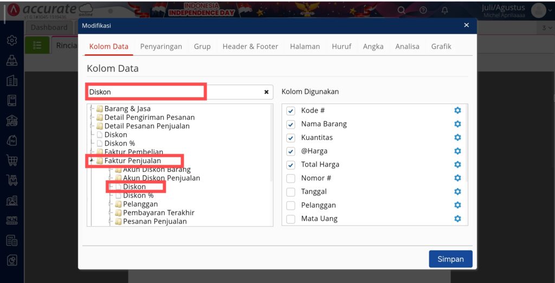Viewport: 555px width, 283px height.
Task: Select Diskon under Faktur Penjualan
Action: pos(134,186)
